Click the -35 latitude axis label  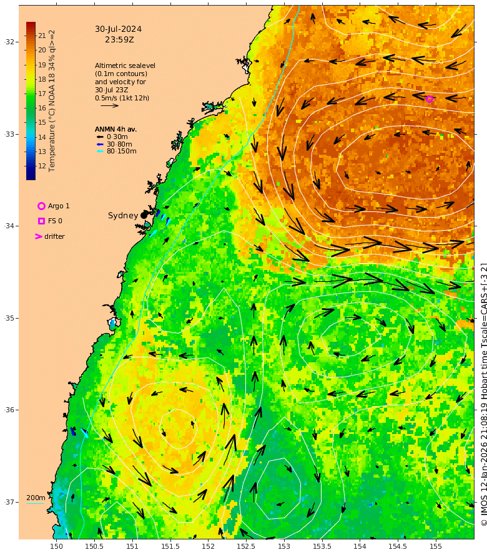click(x=10, y=318)
